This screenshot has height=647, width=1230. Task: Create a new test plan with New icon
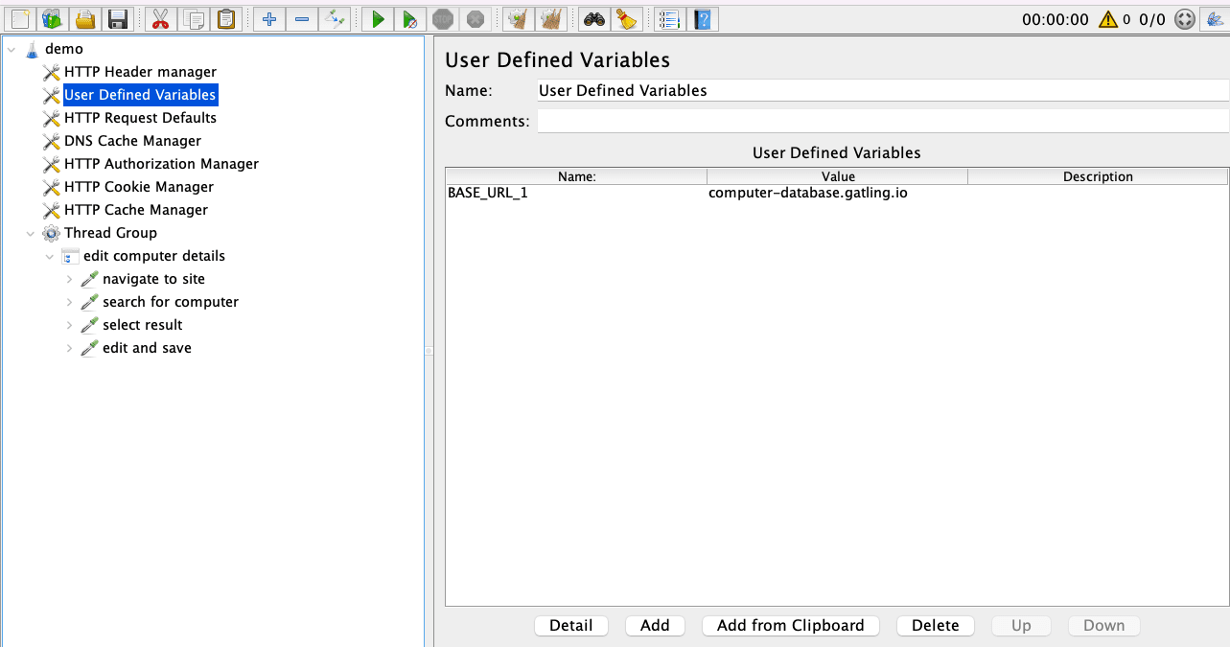(20, 18)
